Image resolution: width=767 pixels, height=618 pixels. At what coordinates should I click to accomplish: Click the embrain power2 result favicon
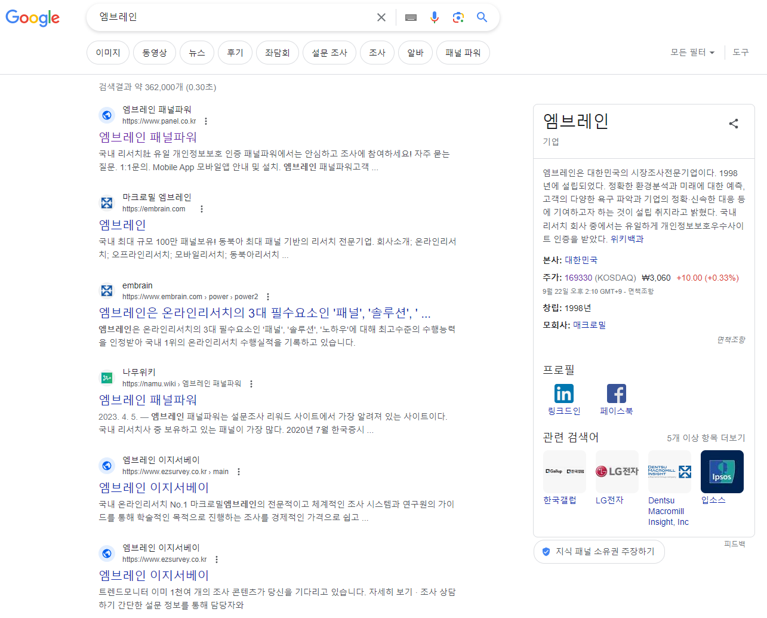pos(107,291)
